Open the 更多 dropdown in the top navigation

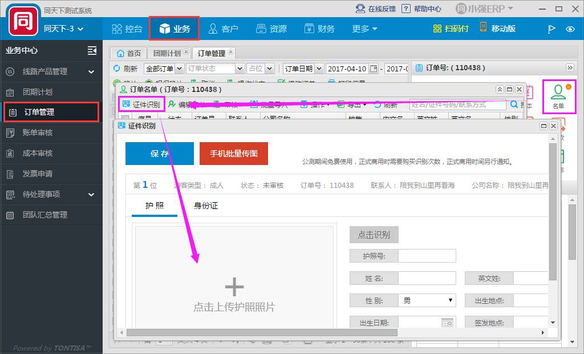point(364,29)
